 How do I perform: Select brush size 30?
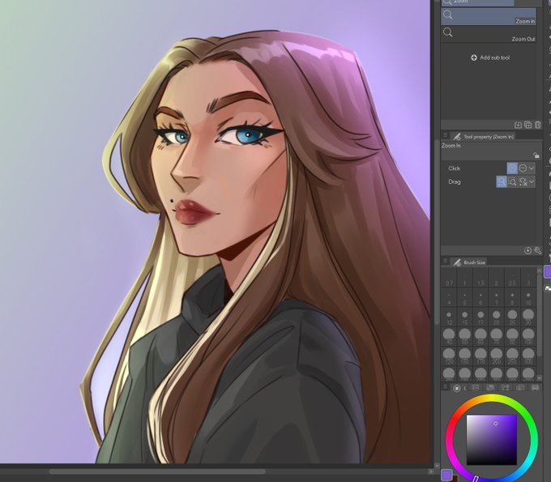(x=528, y=318)
